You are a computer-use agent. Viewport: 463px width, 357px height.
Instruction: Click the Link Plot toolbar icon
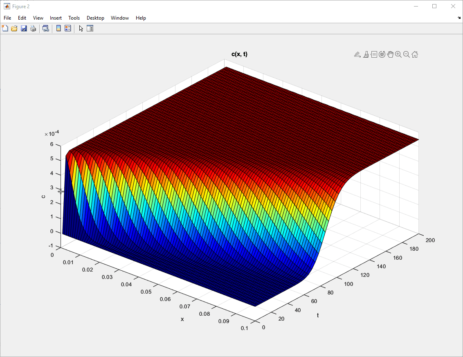coord(45,28)
